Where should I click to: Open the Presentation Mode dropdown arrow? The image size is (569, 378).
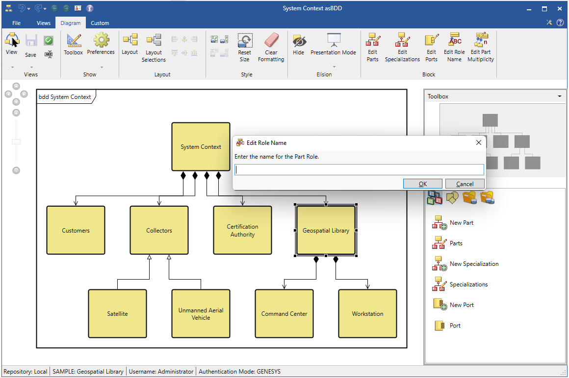[334, 67]
